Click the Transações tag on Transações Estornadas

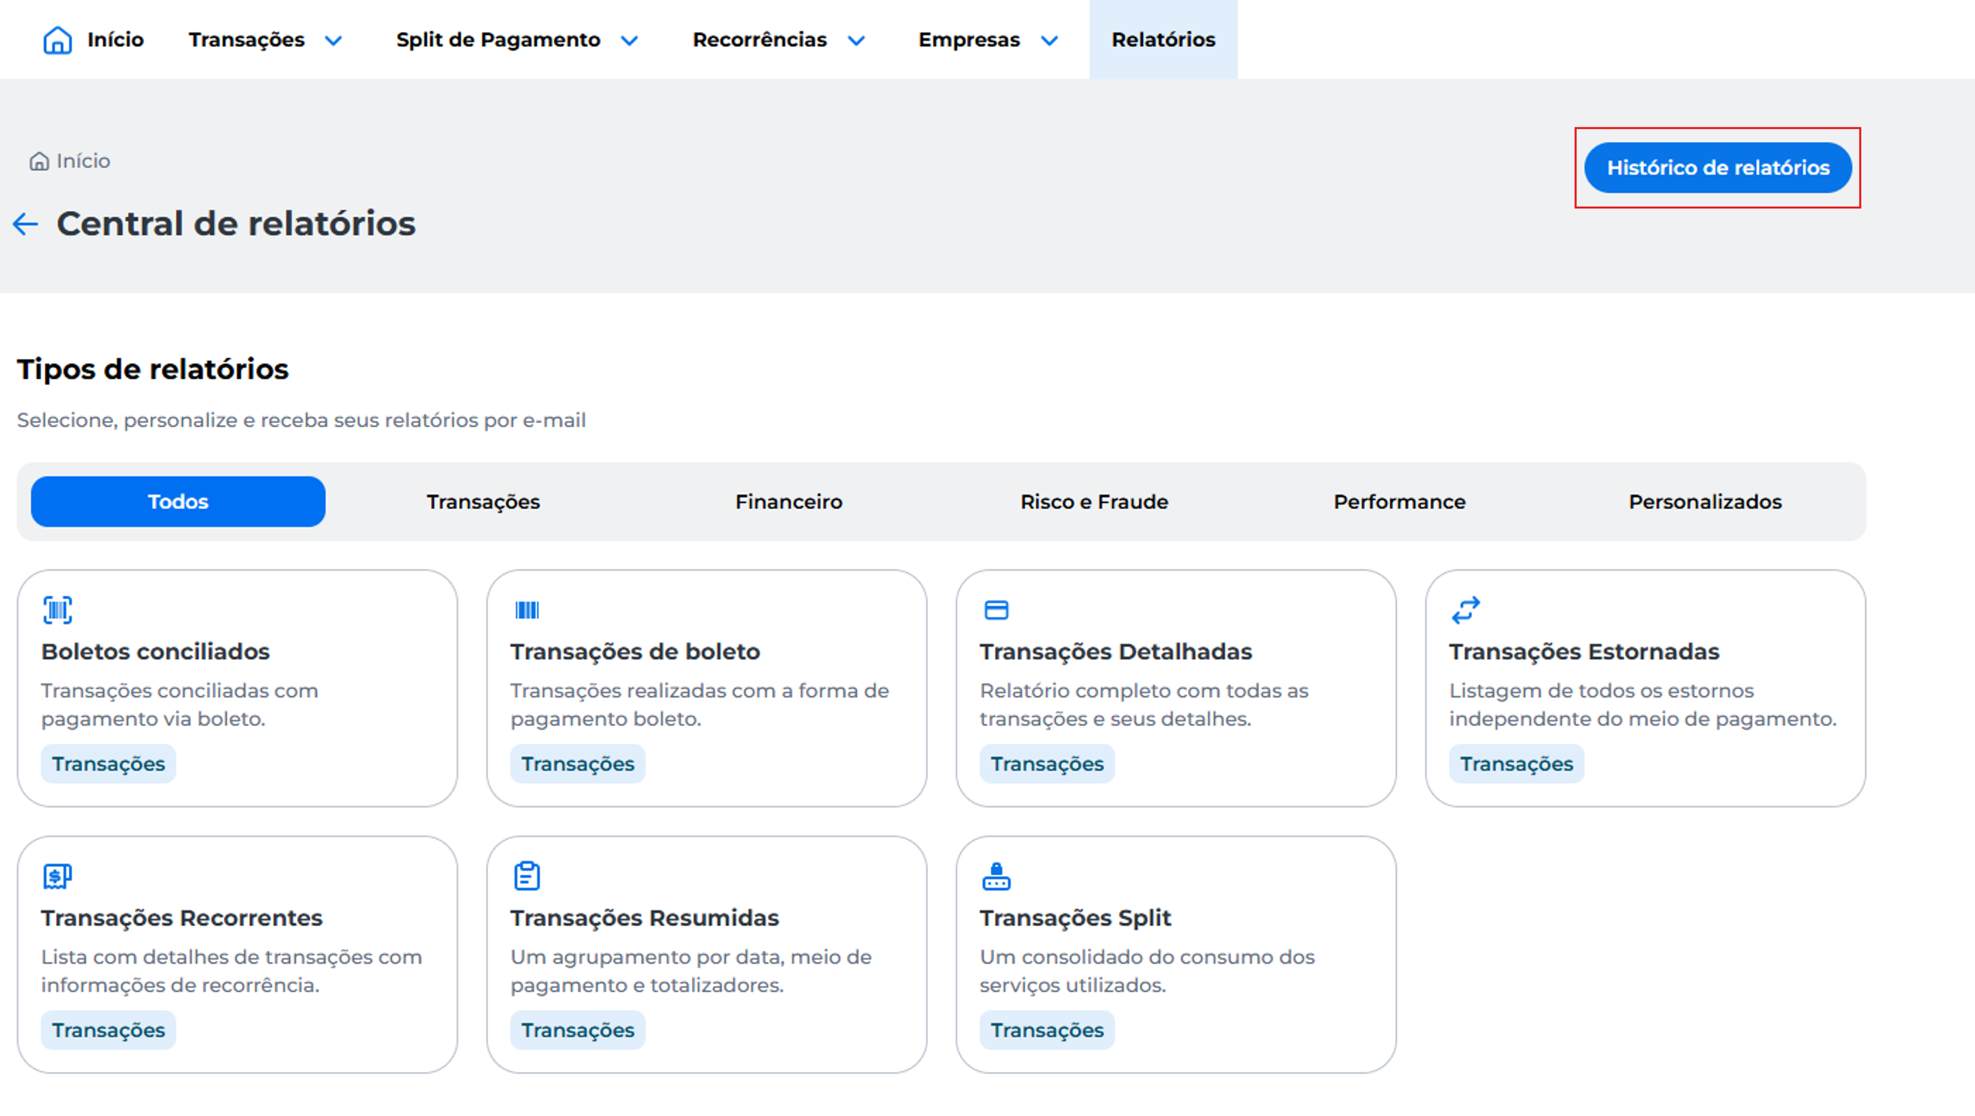click(1516, 764)
